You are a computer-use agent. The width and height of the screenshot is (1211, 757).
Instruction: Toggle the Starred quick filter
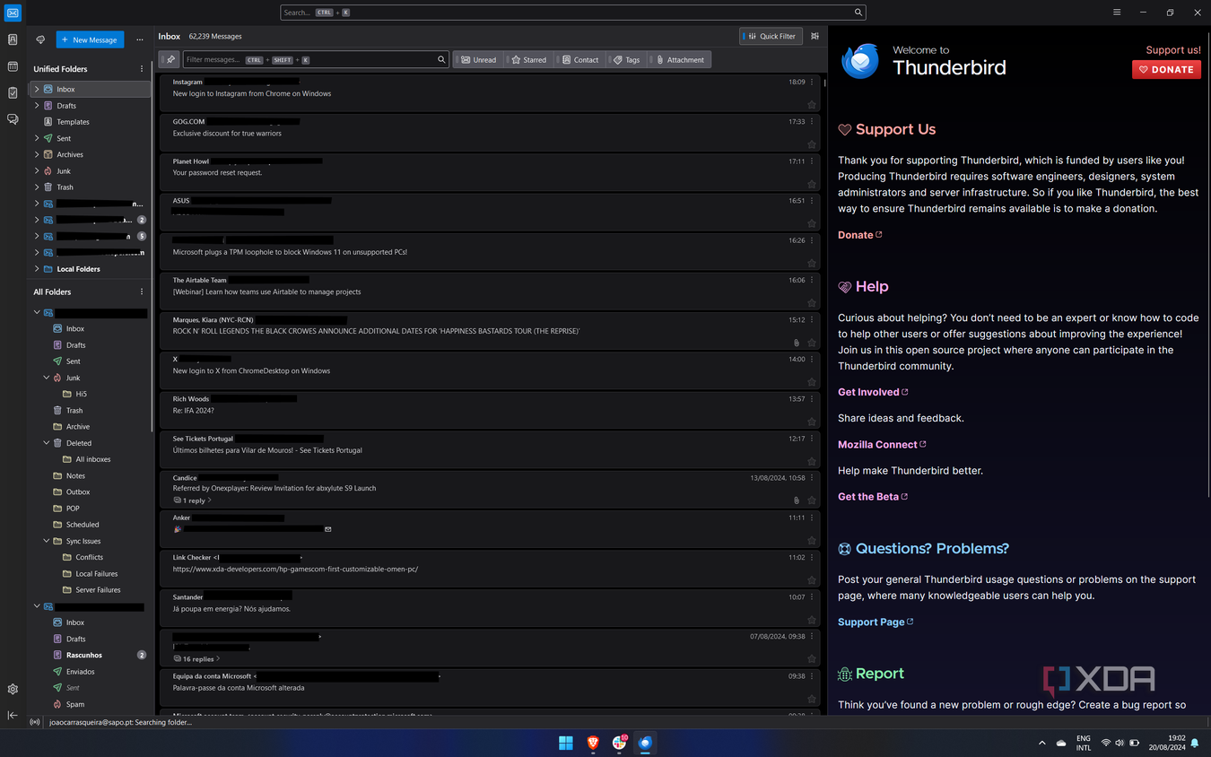[x=528, y=59]
